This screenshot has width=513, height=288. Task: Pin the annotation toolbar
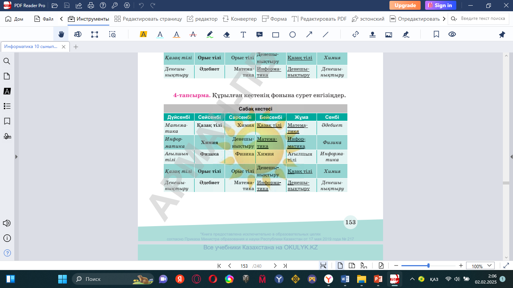click(x=502, y=34)
